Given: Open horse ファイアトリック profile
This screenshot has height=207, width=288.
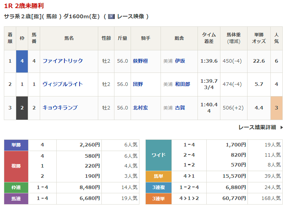Looking at the screenshot, I should (x=63, y=61).
